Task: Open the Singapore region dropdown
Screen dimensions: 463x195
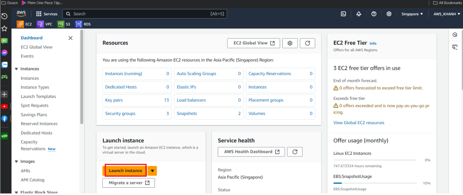Action: point(412,14)
